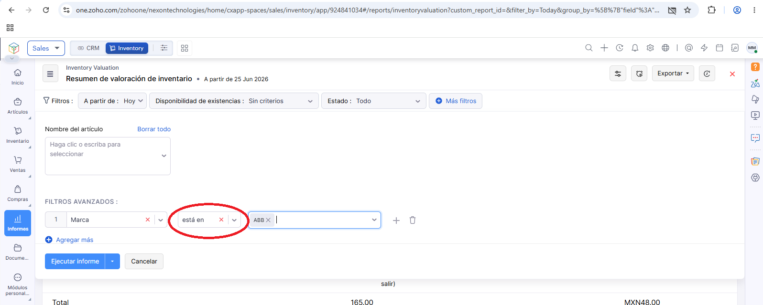This screenshot has width=763, height=305.
Task: Open the calendar icon in top bar
Action: [x=719, y=48]
